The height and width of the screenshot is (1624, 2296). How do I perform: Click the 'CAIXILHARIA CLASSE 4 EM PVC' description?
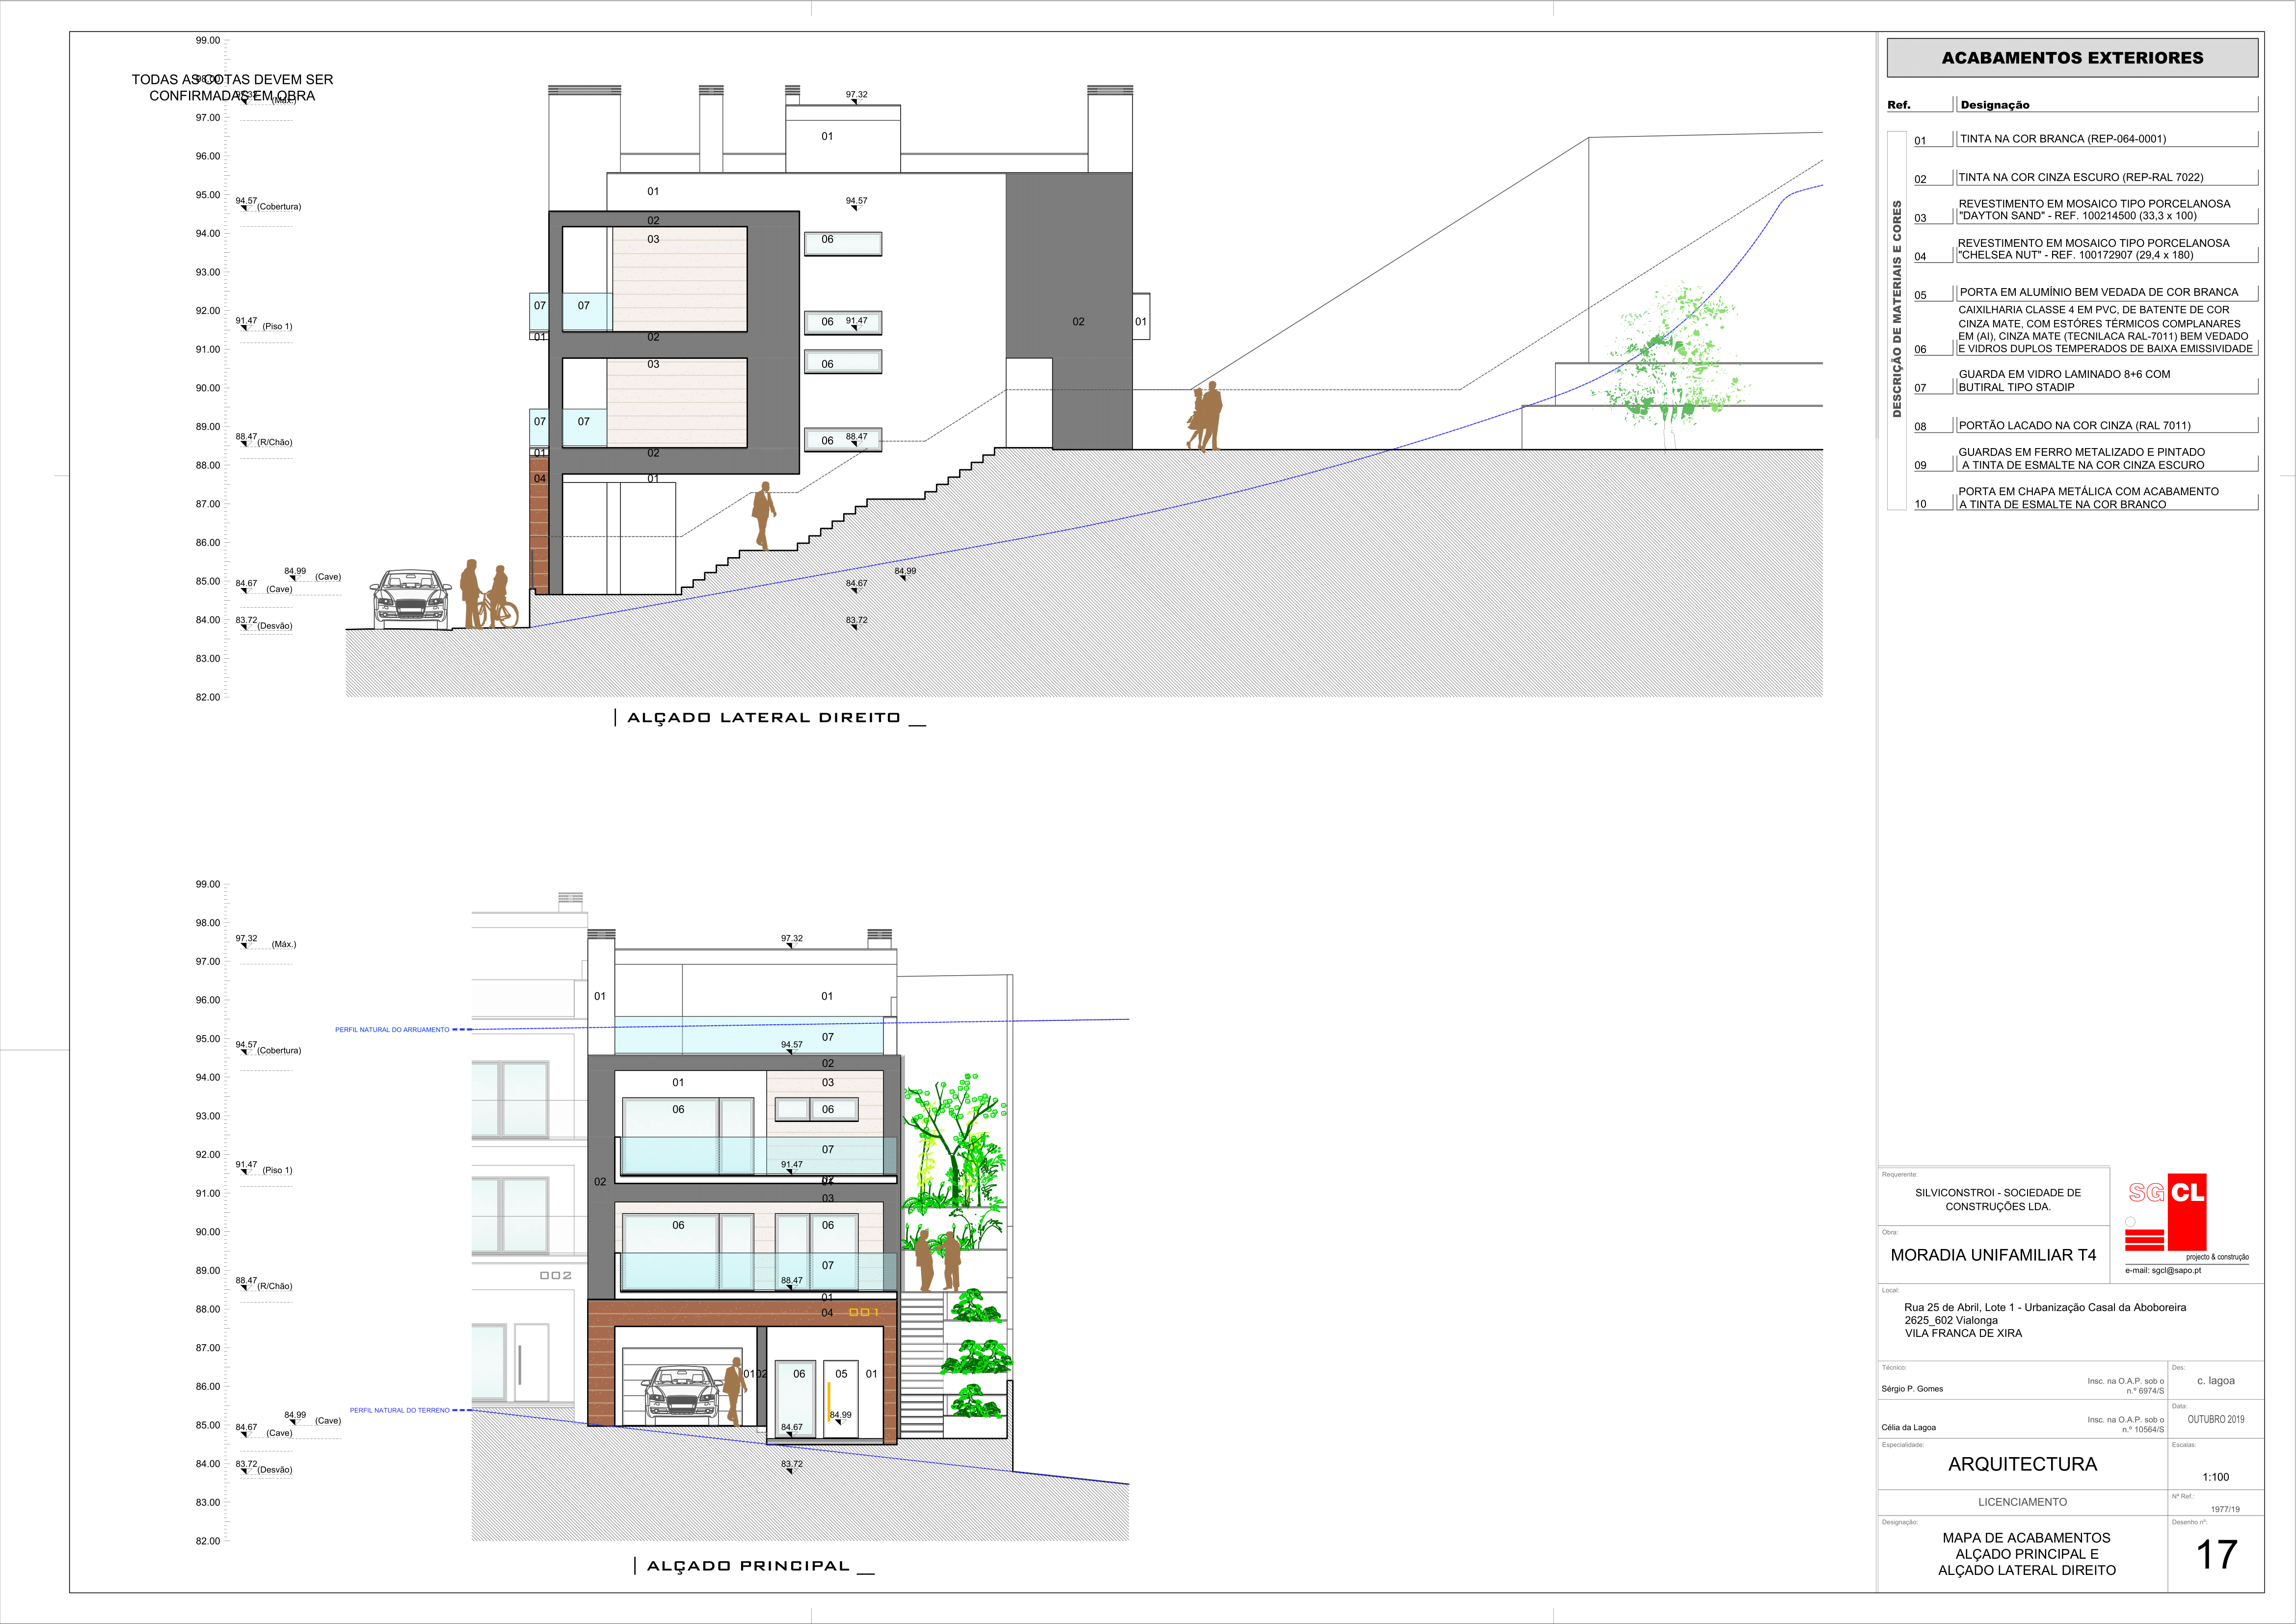pos(2105,329)
